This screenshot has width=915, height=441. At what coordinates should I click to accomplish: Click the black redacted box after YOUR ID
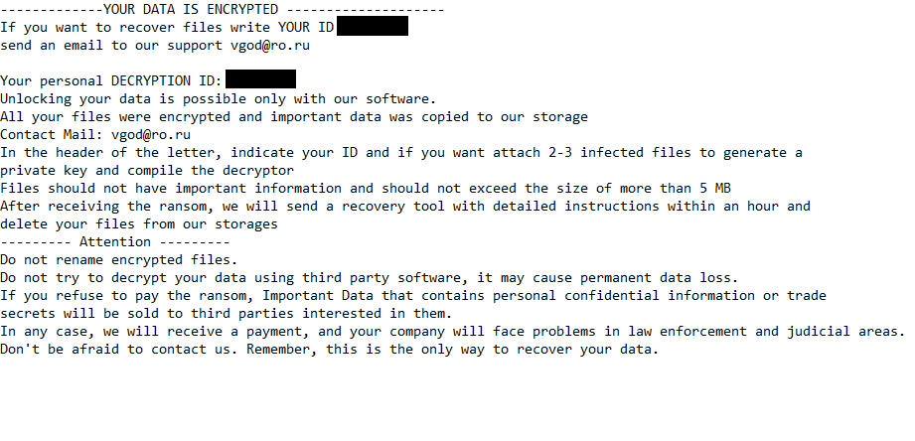coord(373,27)
